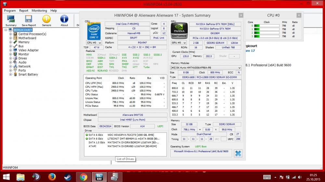This screenshot has height=182, width=325.
Task: Click the Save Report floppy icon
Action: pyautogui.click(x=29, y=20)
